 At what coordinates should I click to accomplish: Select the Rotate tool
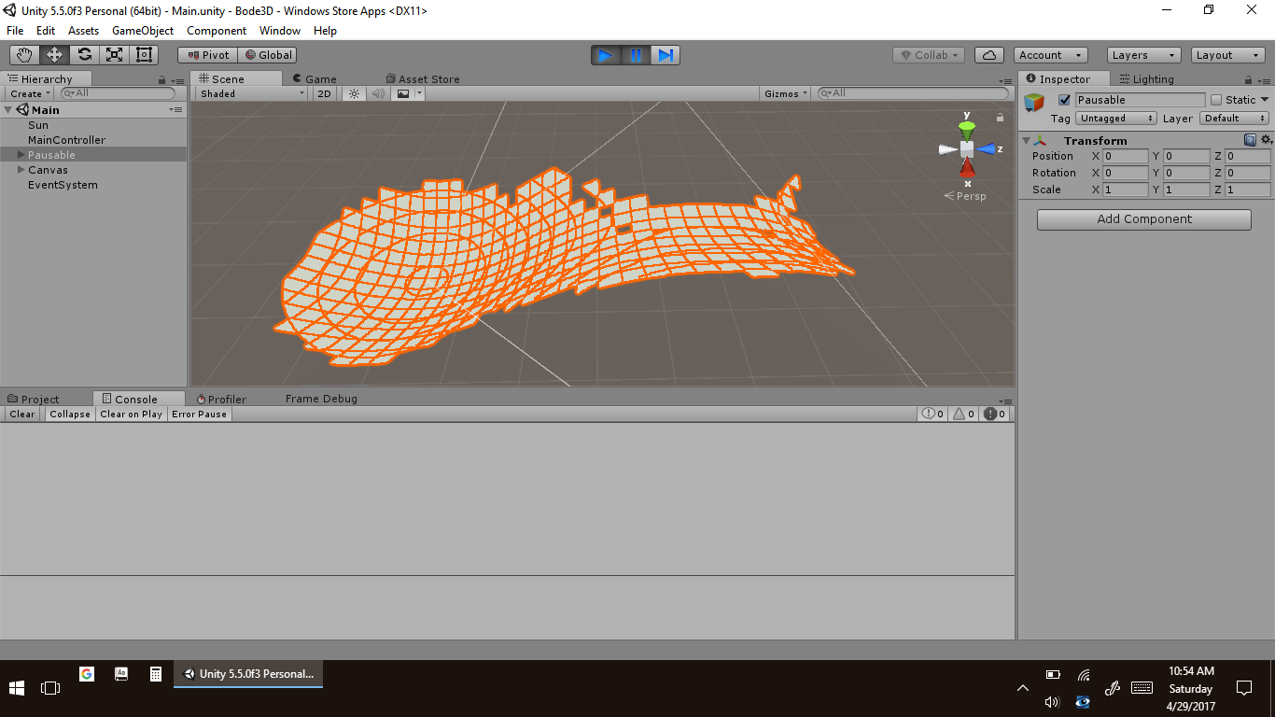[84, 55]
